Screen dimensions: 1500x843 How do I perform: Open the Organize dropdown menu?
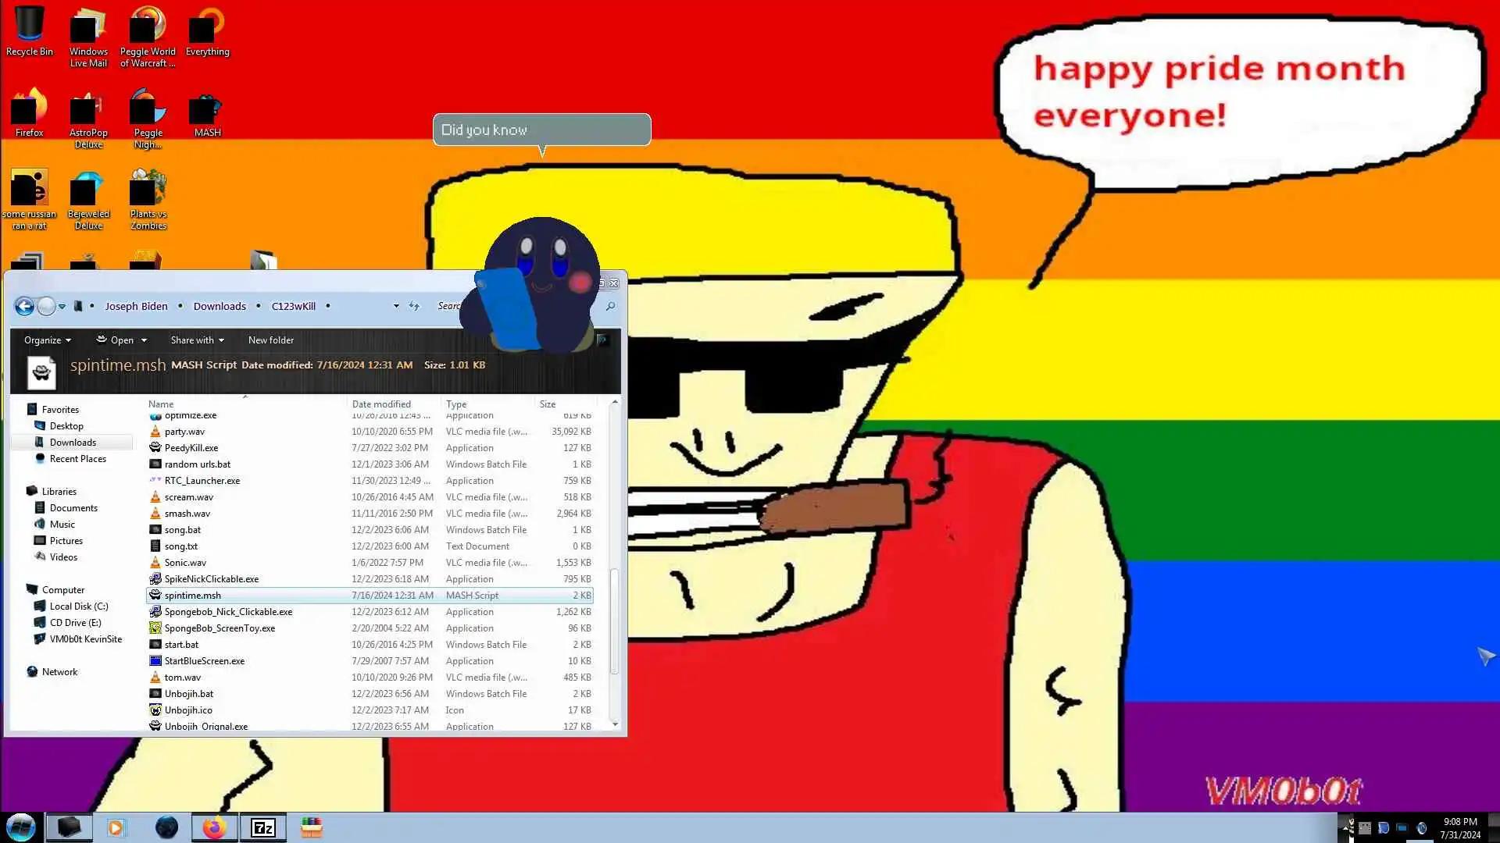pos(47,340)
